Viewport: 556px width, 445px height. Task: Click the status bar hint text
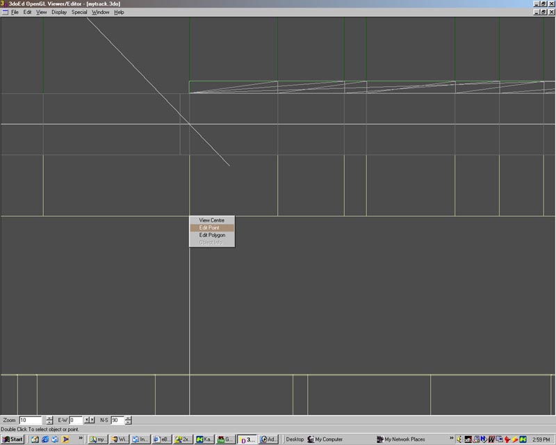point(40,430)
